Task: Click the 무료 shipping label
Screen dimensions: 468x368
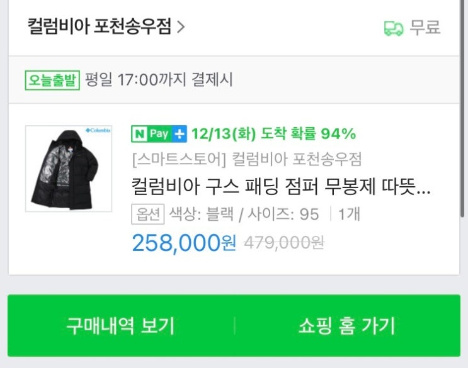Action: (x=425, y=28)
